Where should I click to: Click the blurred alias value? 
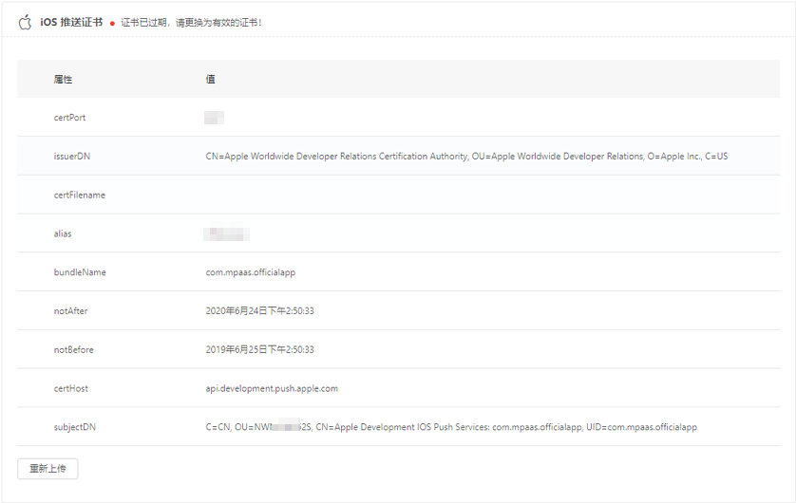226,233
